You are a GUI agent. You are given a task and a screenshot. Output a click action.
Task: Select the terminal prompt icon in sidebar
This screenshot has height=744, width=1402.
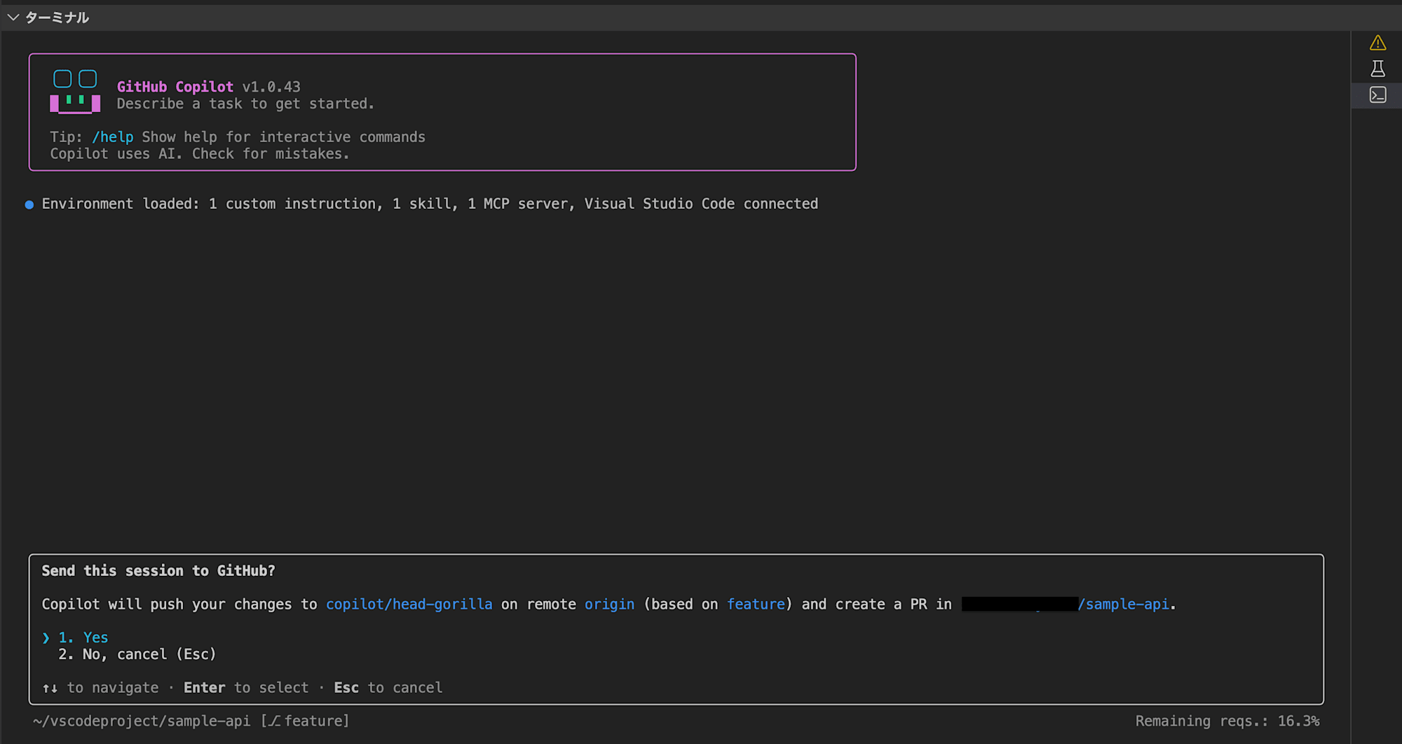[x=1377, y=95]
